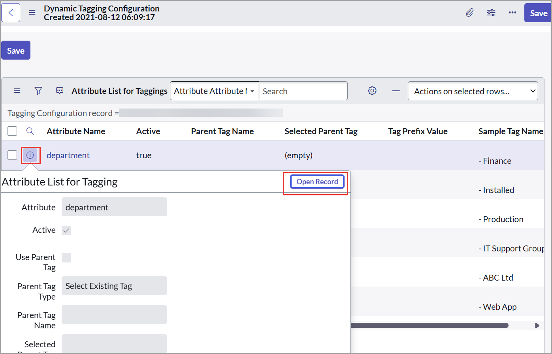Viewport: 552px width, 354px height.
Task: Click the back arrow in the header
Action: point(10,12)
